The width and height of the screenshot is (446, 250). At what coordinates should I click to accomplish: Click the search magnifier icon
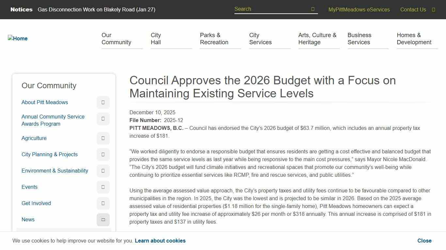click(x=312, y=9)
